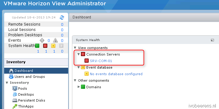Click the Inventory panel heading
219x109 pixels.
click(16, 62)
